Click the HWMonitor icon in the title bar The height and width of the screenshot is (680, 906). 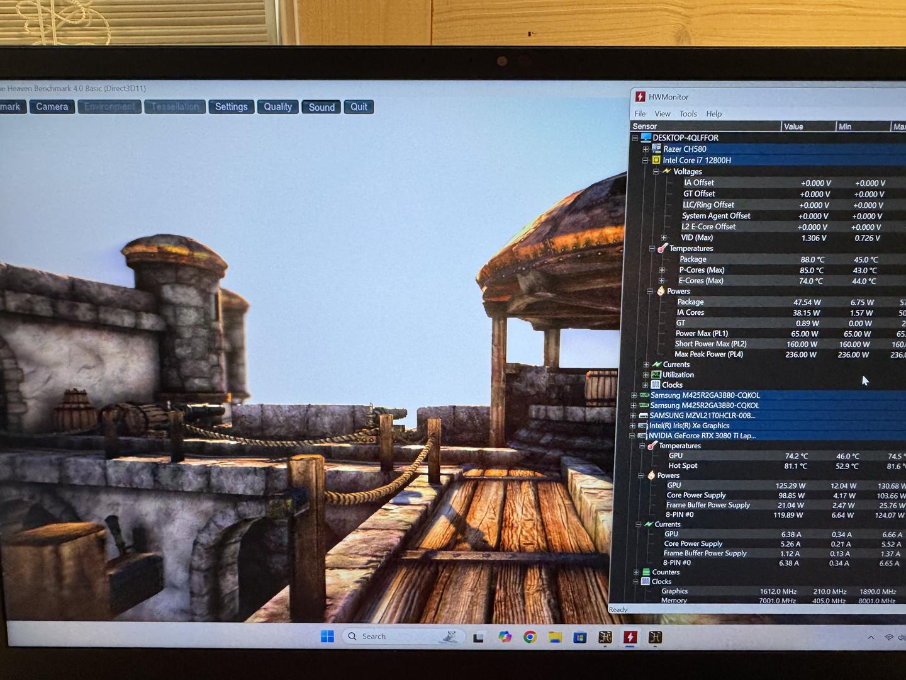pos(640,96)
